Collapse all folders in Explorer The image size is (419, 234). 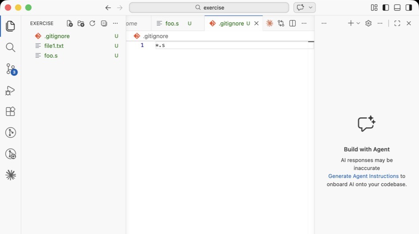[x=104, y=23]
